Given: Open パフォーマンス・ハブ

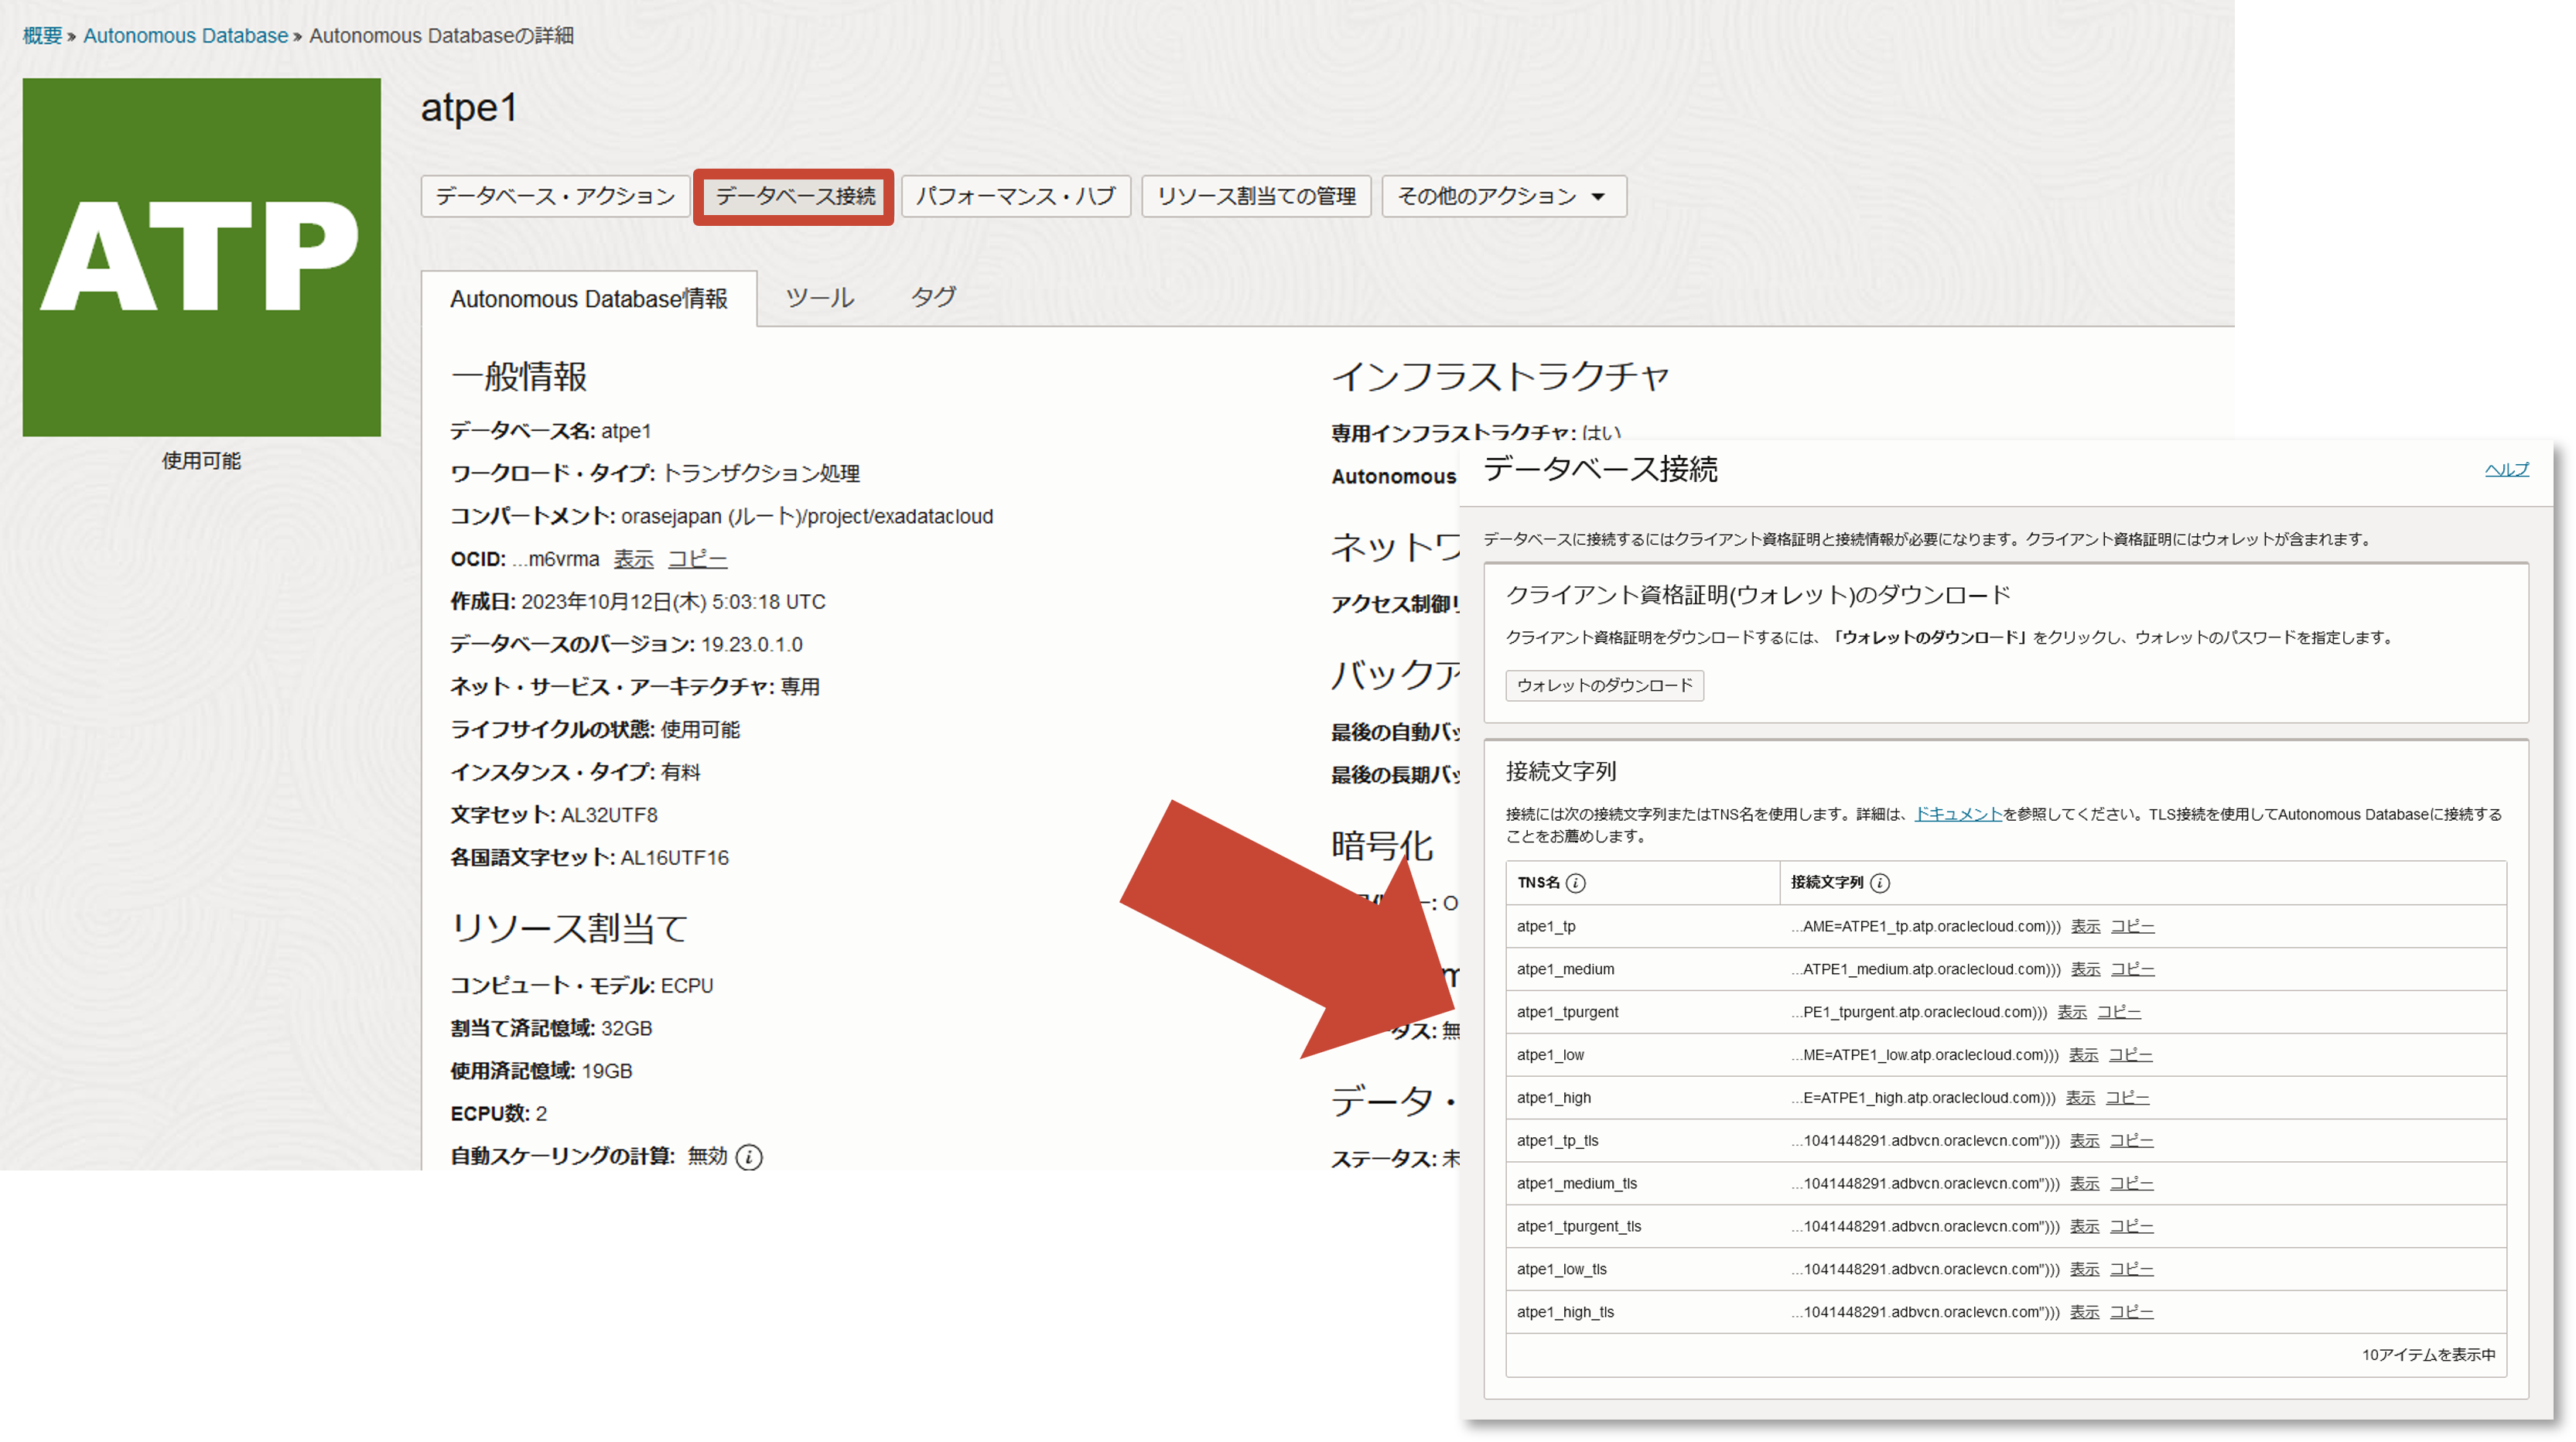Looking at the screenshot, I should tap(1015, 196).
